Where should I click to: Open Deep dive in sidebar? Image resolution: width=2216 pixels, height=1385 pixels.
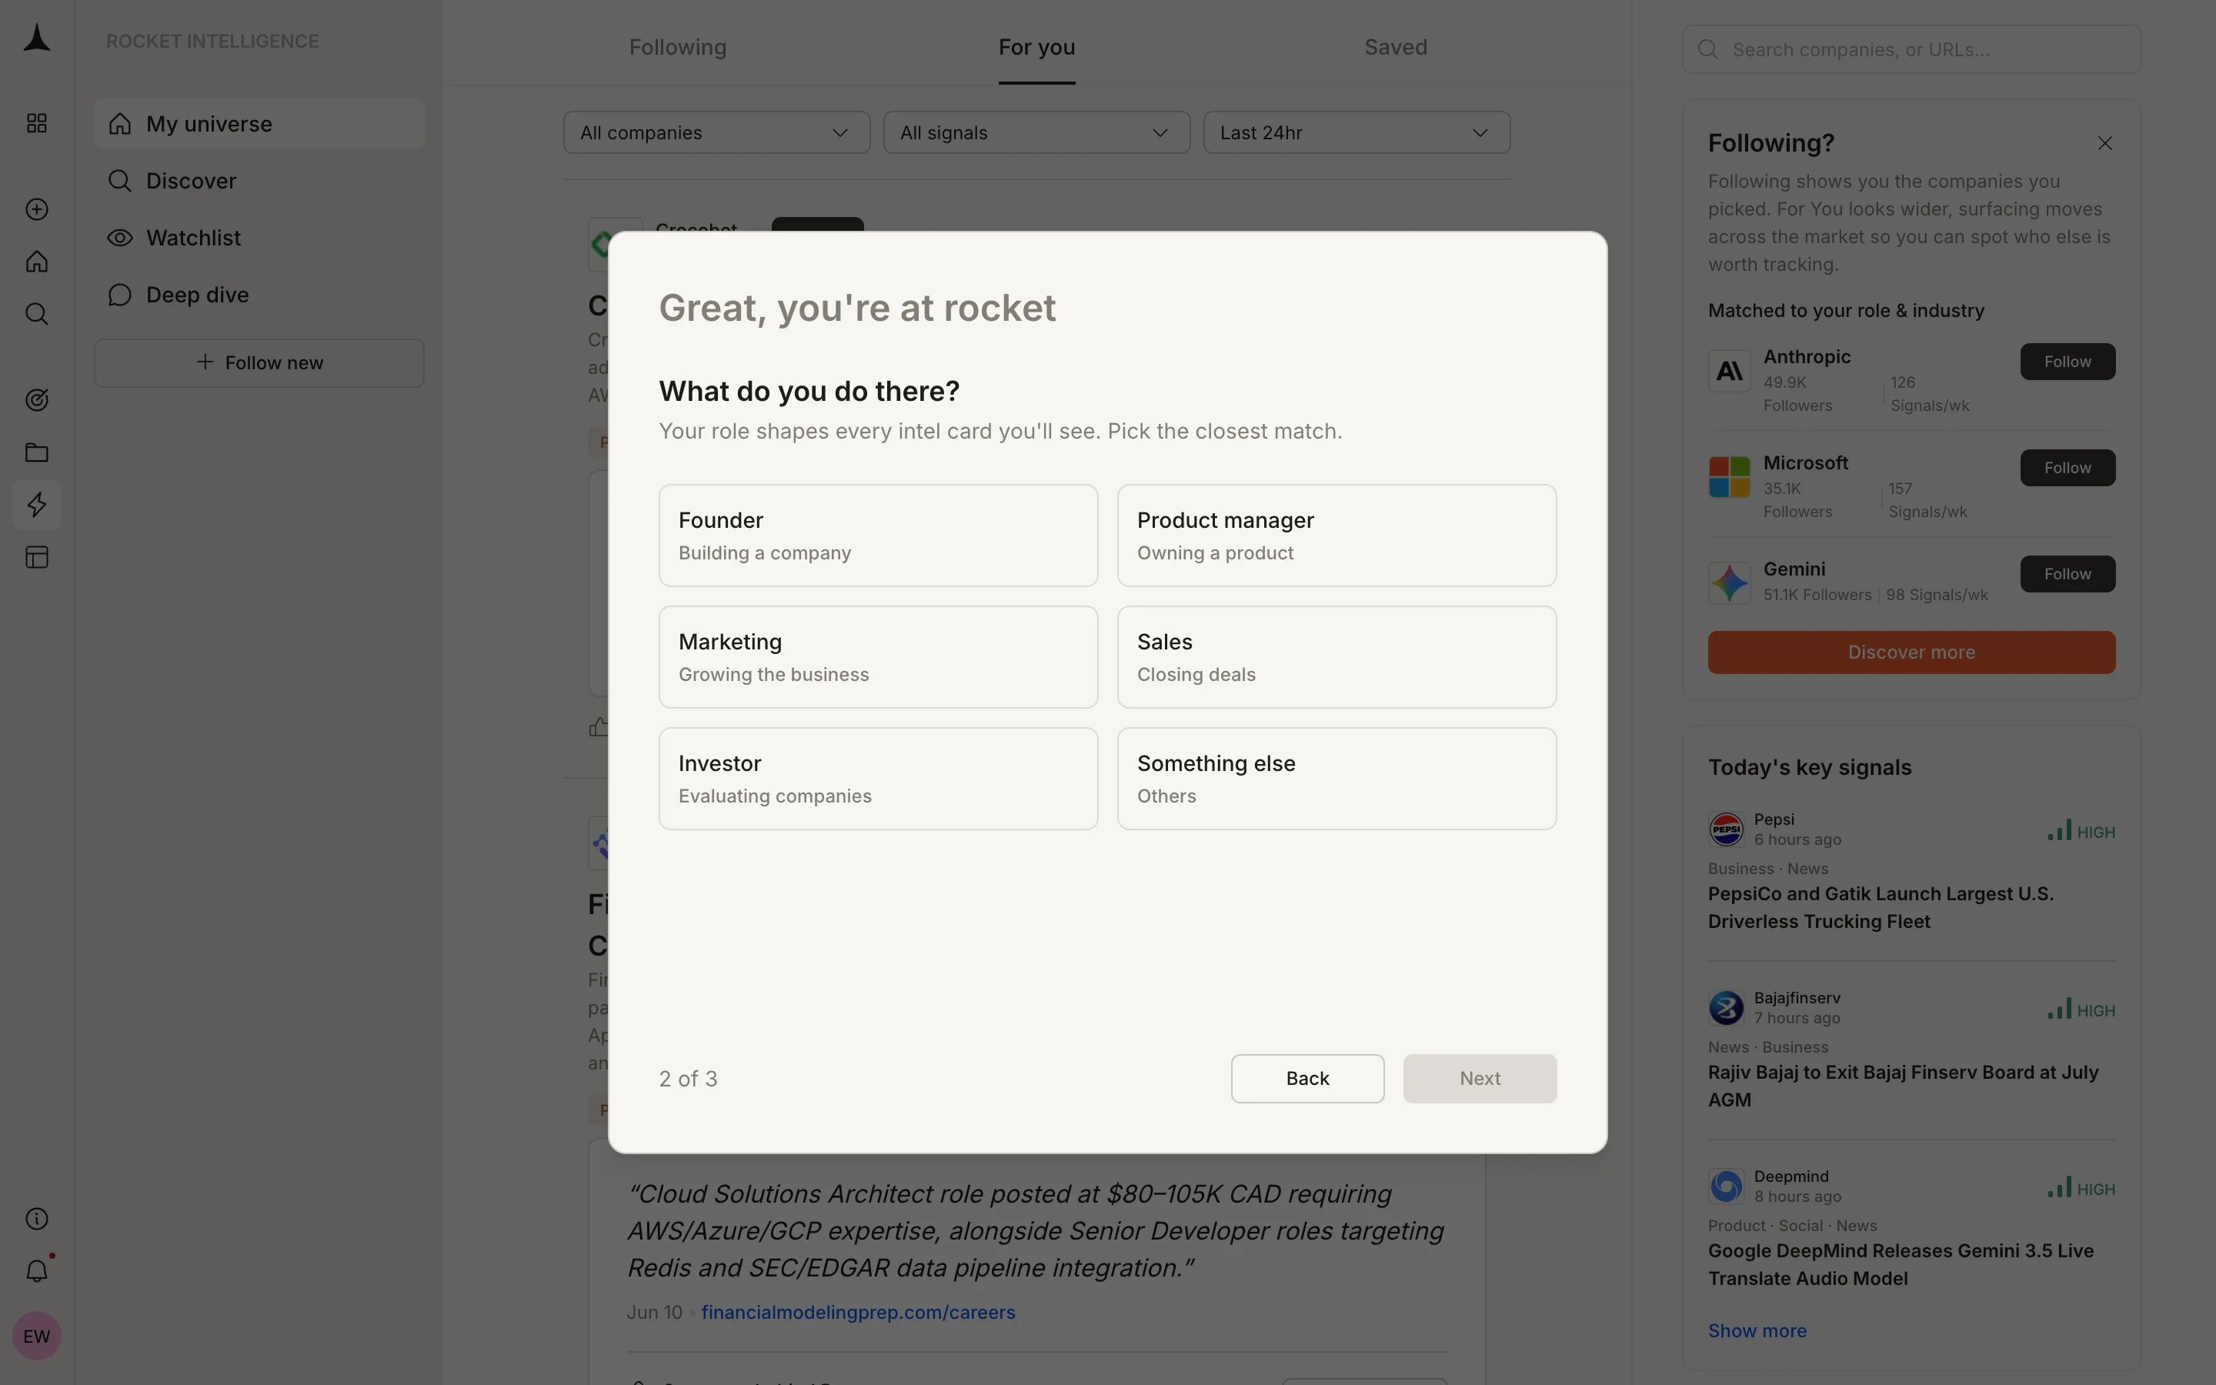tap(259, 294)
